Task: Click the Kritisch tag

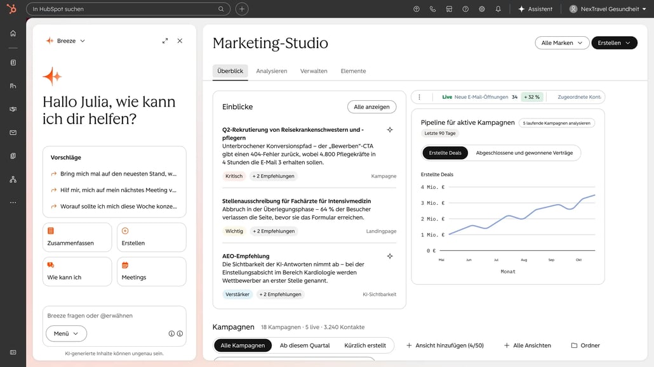Action: [x=234, y=176]
